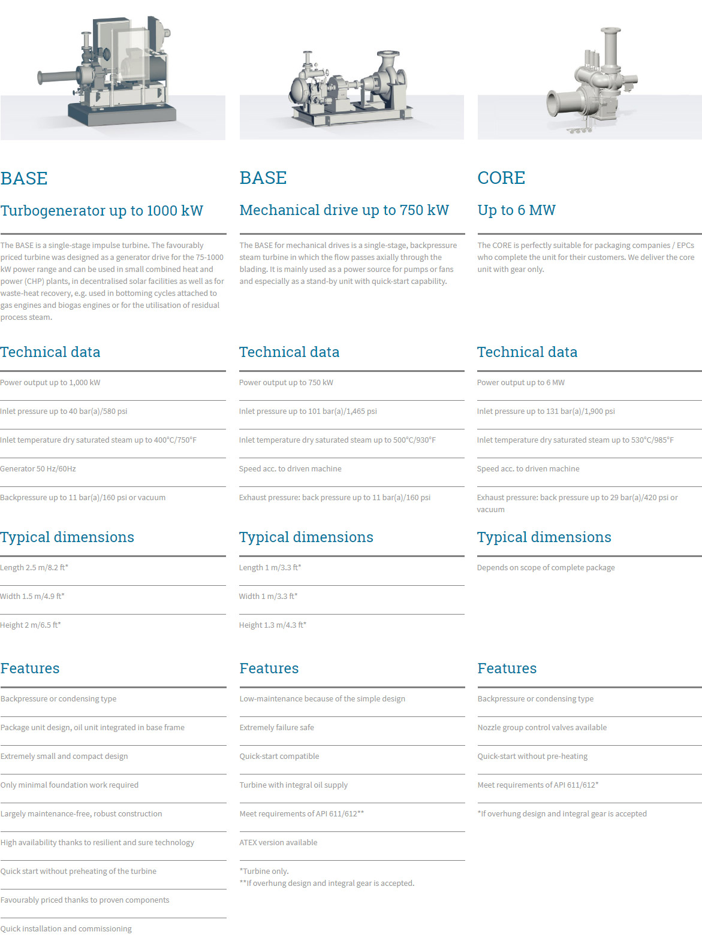Select inlet temperature 530°C/985°F row
Screen dimensions: 702x944
pyautogui.click(x=576, y=440)
